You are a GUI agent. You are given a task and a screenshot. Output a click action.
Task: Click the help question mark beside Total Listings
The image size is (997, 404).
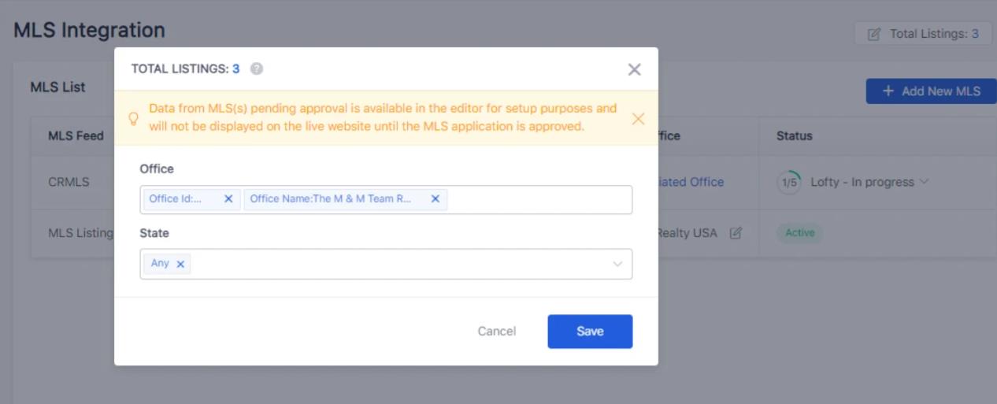pyautogui.click(x=256, y=69)
